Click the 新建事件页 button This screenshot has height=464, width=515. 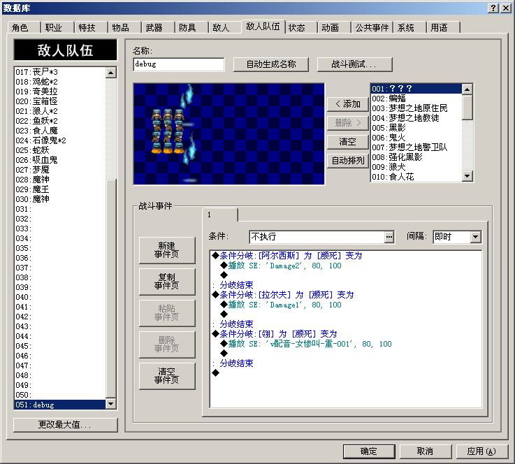coord(167,250)
